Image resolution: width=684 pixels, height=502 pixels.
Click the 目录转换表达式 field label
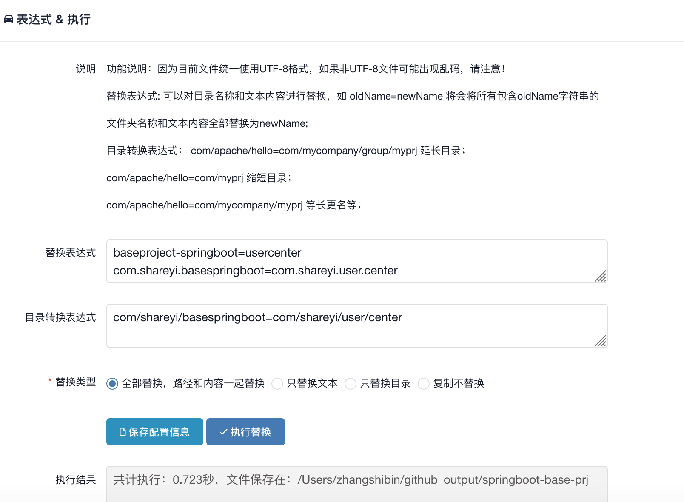pos(60,317)
